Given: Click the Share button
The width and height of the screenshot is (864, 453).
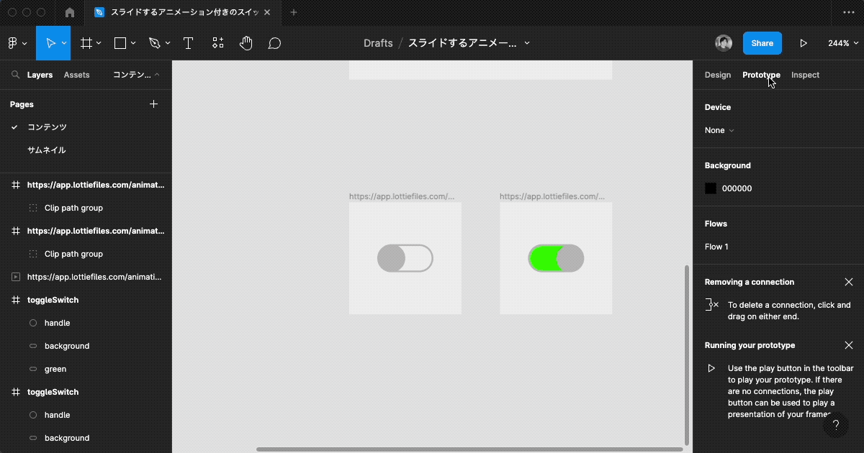Looking at the screenshot, I should tap(762, 43).
